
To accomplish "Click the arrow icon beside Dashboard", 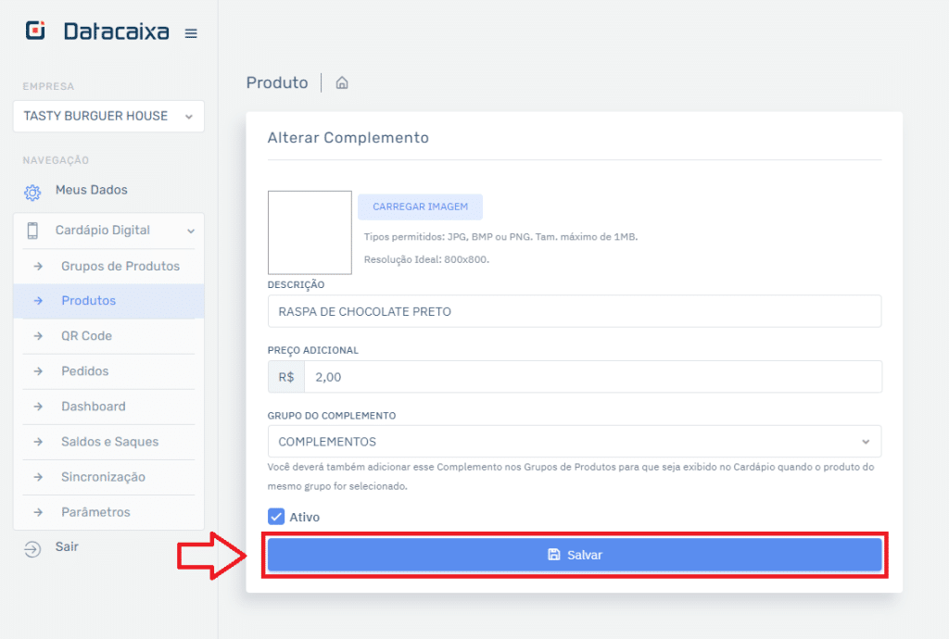I will [38, 407].
